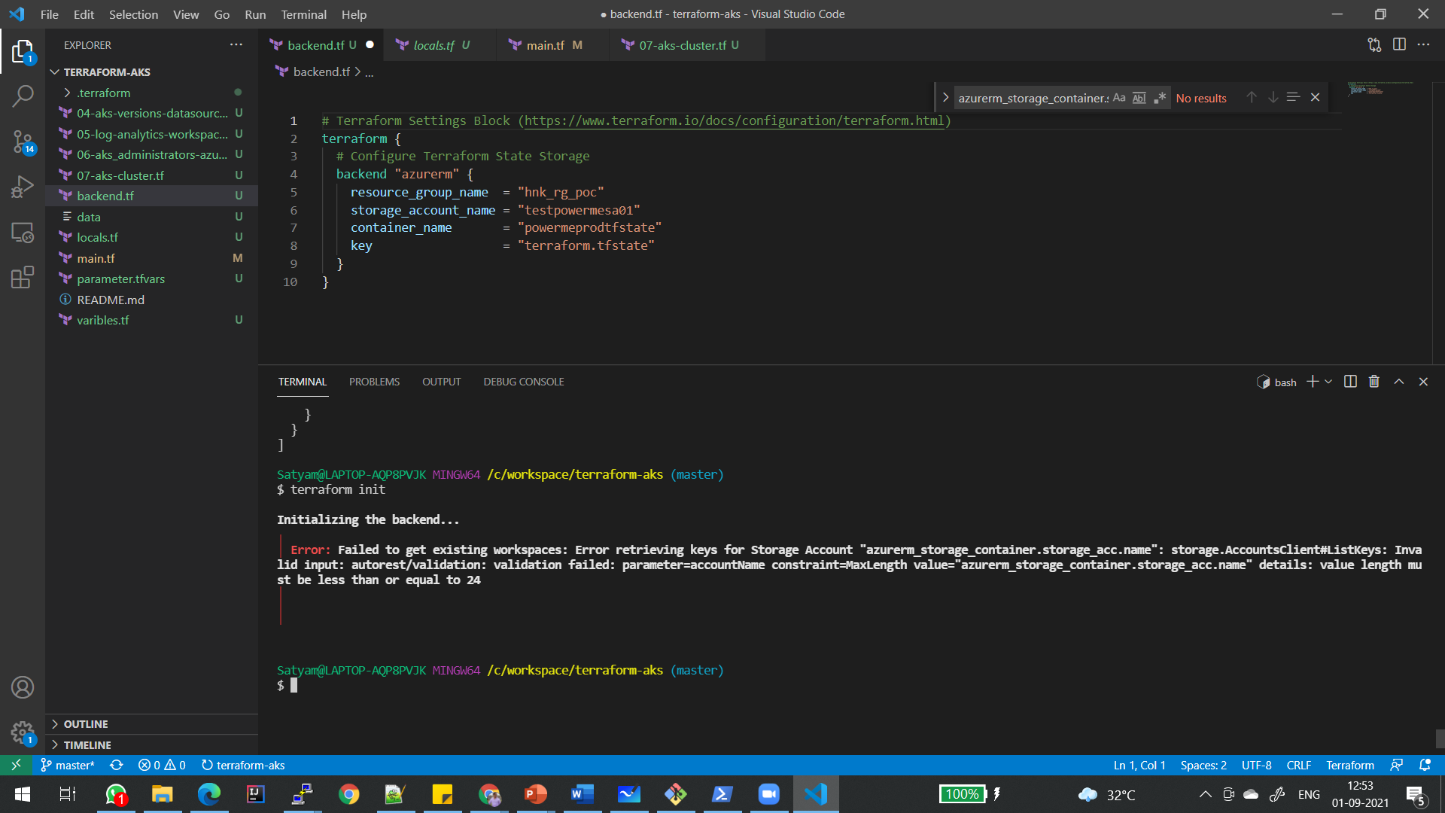1445x813 pixels.
Task: Open Run and Debug view
Action: point(23,187)
